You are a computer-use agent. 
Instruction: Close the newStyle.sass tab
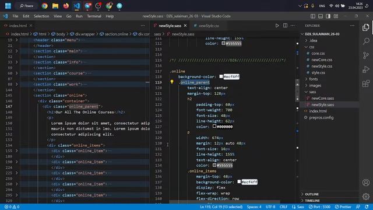(185, 26)
